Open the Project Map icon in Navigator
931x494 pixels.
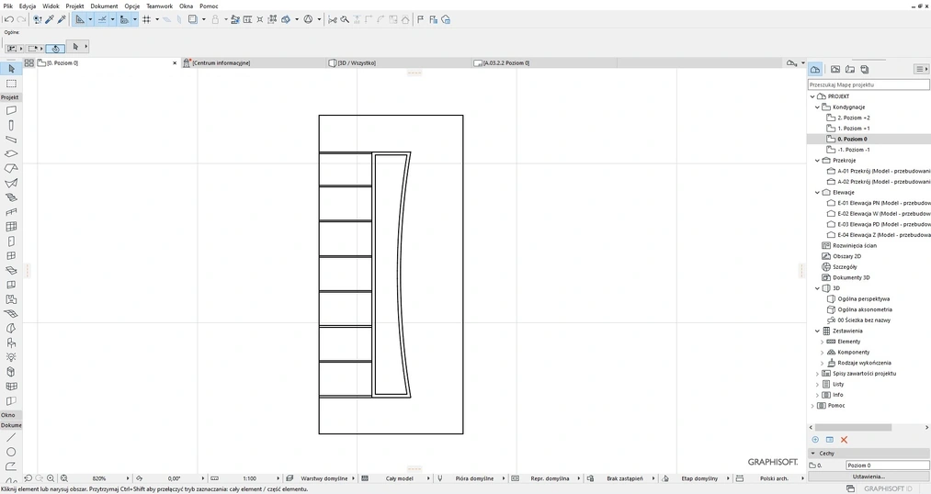click(x=815, y=70)
